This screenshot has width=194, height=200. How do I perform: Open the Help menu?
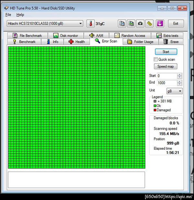coord(20,15)
